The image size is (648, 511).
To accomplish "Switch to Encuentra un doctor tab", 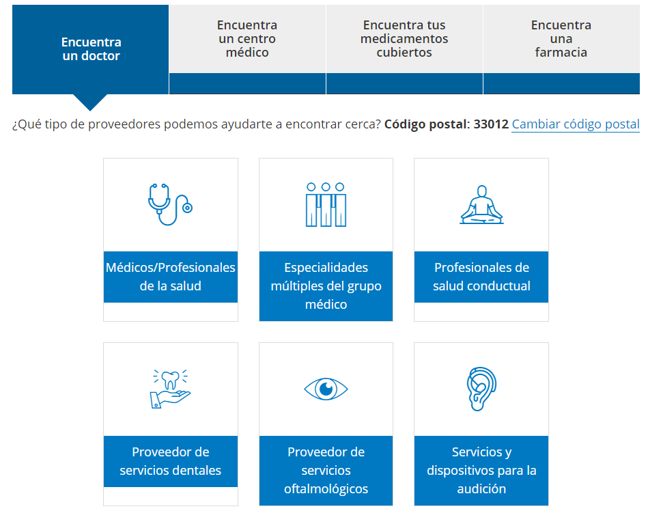I will tap(91, 49).
